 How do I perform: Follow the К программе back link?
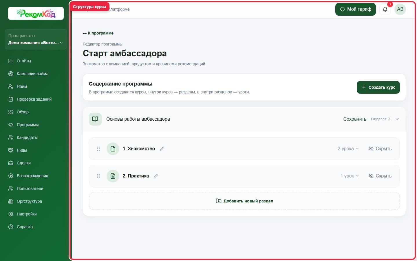click(x=98, y=33)
